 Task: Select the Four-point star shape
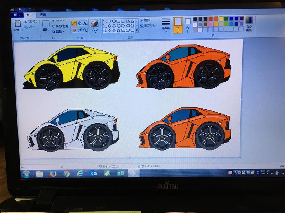[109, 31]
